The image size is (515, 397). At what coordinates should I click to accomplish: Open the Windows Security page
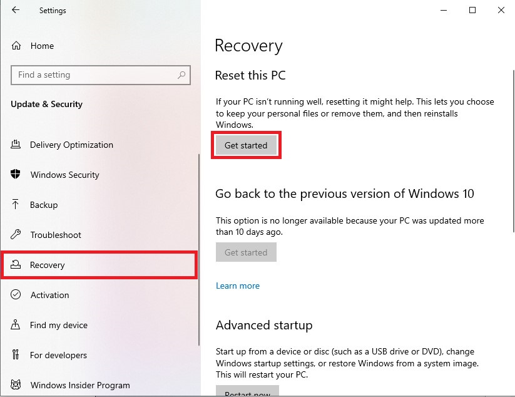pos(64,175)
